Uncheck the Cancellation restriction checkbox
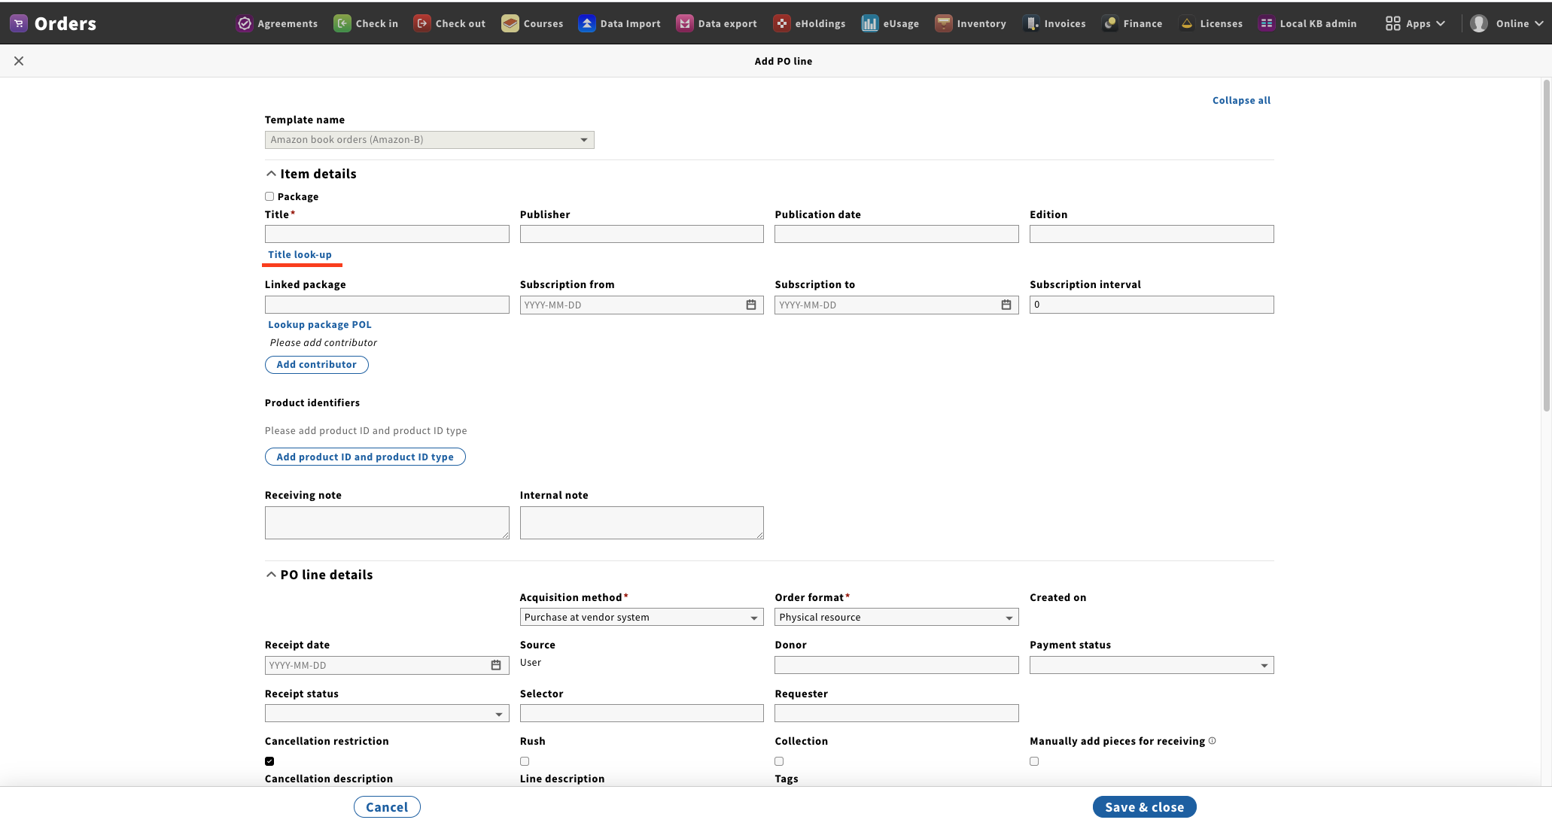 tap(269, 761)
